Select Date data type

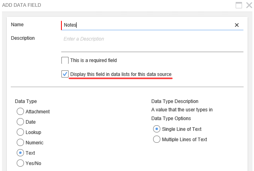[20, 122]
